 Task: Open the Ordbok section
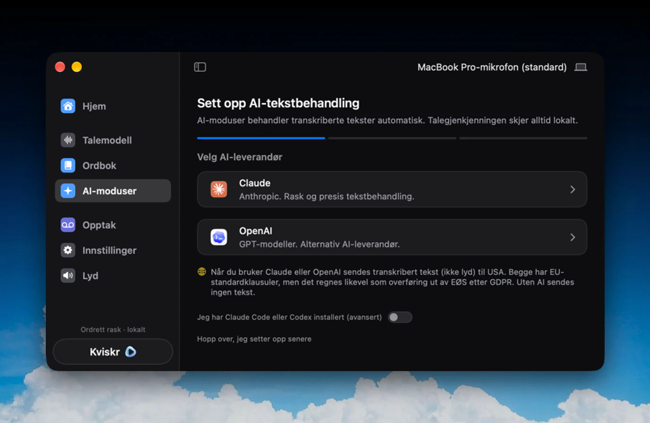click(x=112, y=165)
